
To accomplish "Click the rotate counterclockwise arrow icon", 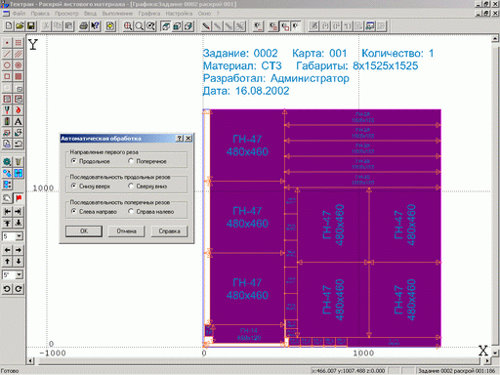I will [x=7, y=289].
